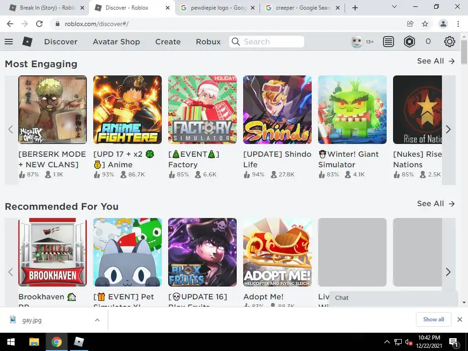
Task: Click the page vertical scrollbar thumb
Action: coord(464,51)
